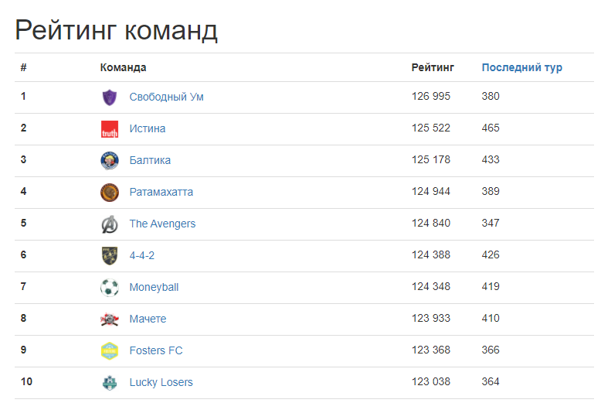Click The Avengers 'A' logo
Image resolution: width=601 pixels, height=403 pixels.
110,224
